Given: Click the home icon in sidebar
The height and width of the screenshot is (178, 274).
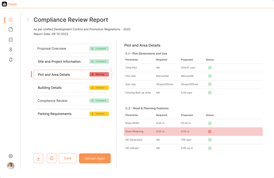Looking at the screenshot, I should 11,20.
